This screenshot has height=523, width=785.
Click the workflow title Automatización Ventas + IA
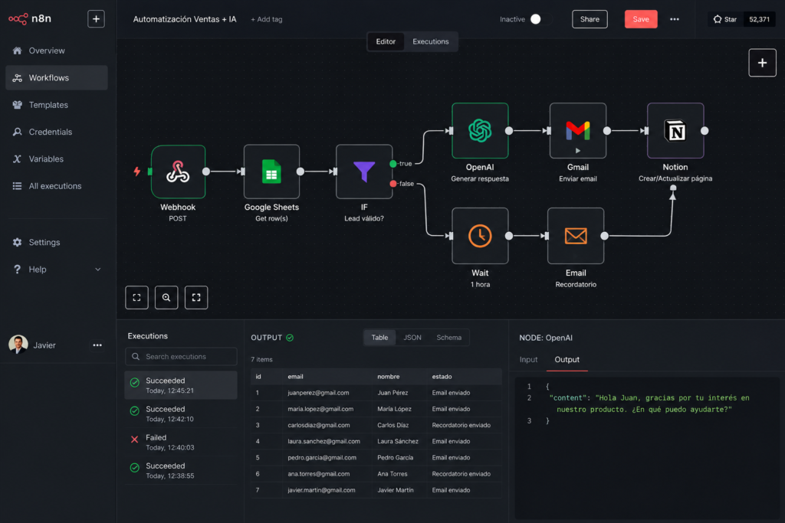click(184, 19)
